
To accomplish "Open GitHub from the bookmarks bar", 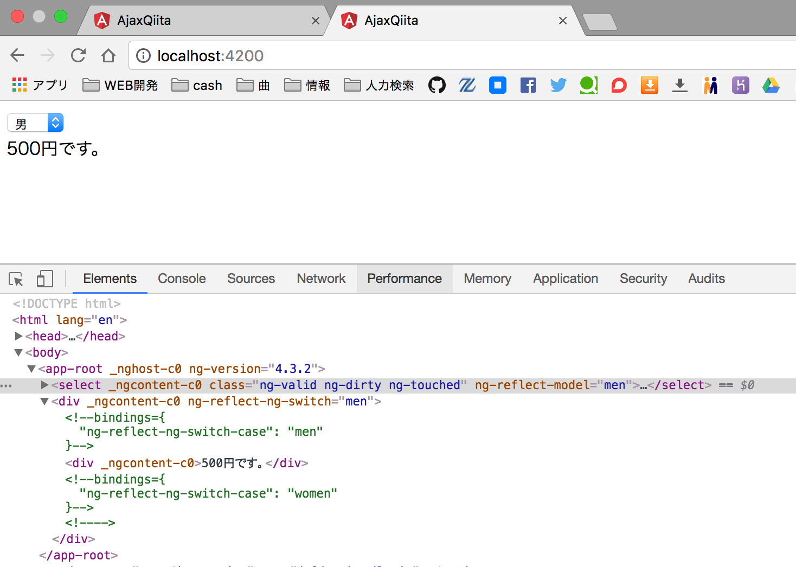I will pyautogui.click(x=436, y=85).
